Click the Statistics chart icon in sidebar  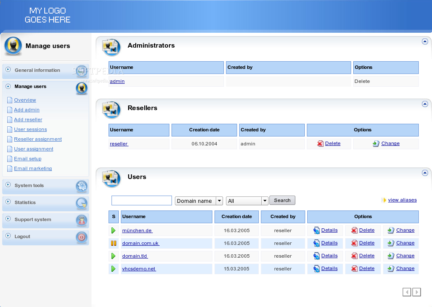[81, 203]
